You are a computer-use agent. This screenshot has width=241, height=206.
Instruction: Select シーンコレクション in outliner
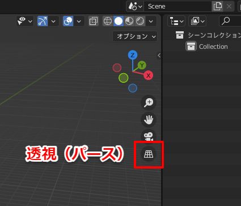[x=214, y=35]
